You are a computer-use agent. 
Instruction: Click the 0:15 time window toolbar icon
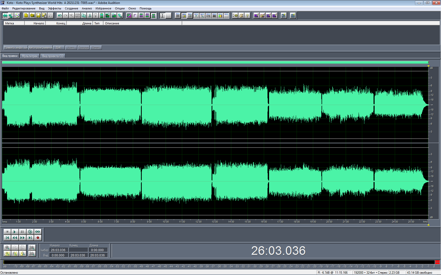tap(208, 15)
